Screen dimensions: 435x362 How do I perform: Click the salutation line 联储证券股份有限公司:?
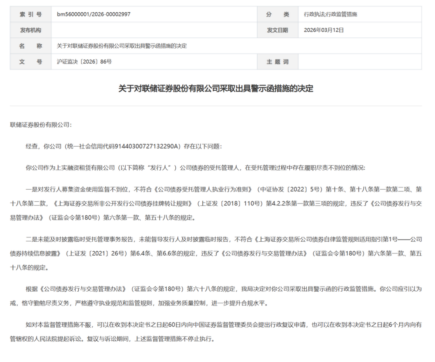pyautogui.click(x=40, y=125)
